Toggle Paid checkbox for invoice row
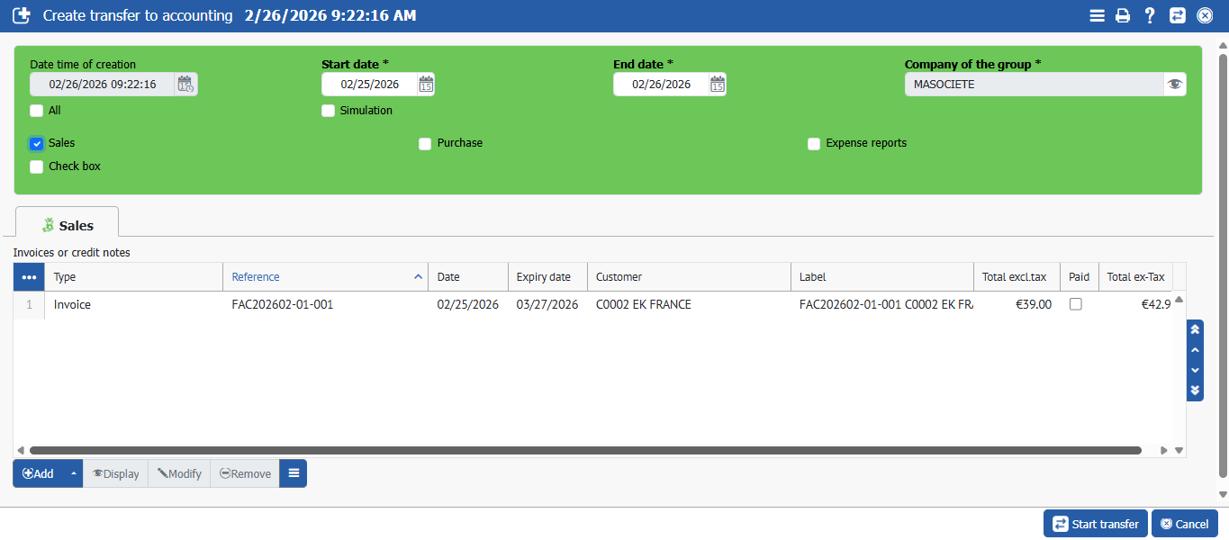The width and height of the screenshot is (1229, 540). [x=1075, y=304]
